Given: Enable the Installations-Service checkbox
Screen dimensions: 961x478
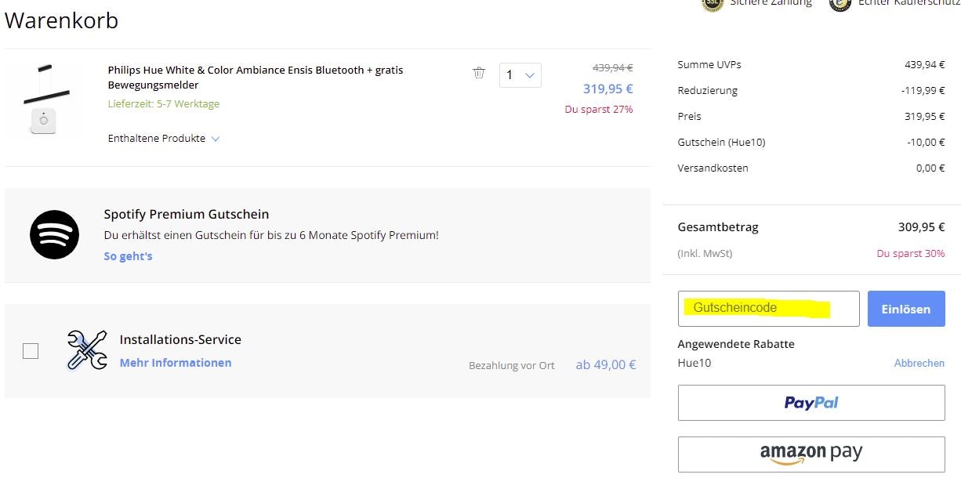Looking at the screenshot, I should 31,351.
